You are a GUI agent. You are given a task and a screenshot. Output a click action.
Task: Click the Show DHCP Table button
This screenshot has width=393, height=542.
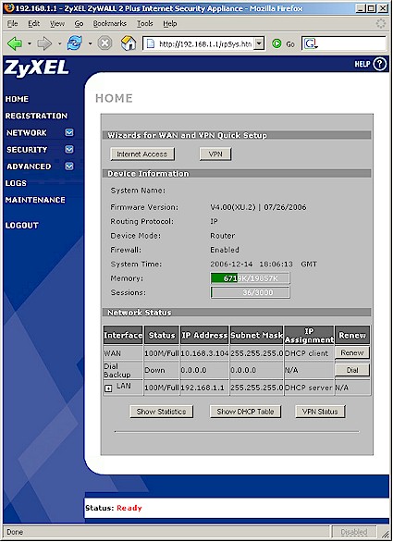click(245, 412)
